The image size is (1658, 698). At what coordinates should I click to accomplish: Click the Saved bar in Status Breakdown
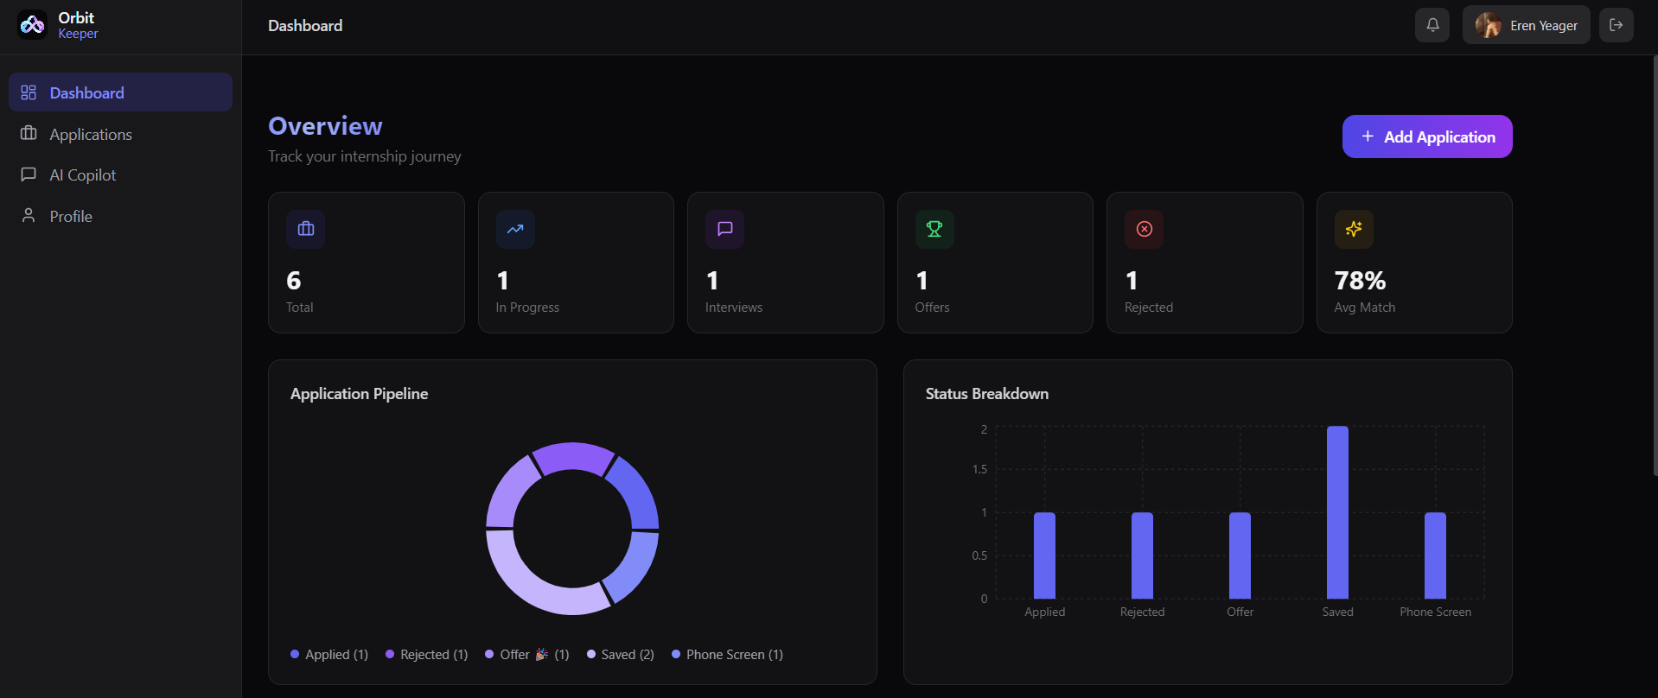[x=1337, y=512]
